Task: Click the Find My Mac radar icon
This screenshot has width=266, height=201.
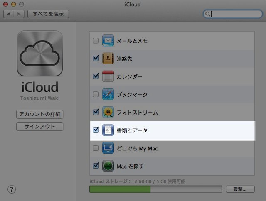Action: click(108, 166)
